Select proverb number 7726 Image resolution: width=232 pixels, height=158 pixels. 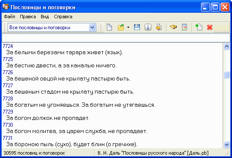coord(8,72)
